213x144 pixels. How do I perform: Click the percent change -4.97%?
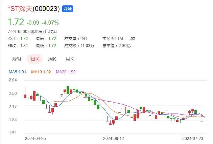[x=50, y=23]
